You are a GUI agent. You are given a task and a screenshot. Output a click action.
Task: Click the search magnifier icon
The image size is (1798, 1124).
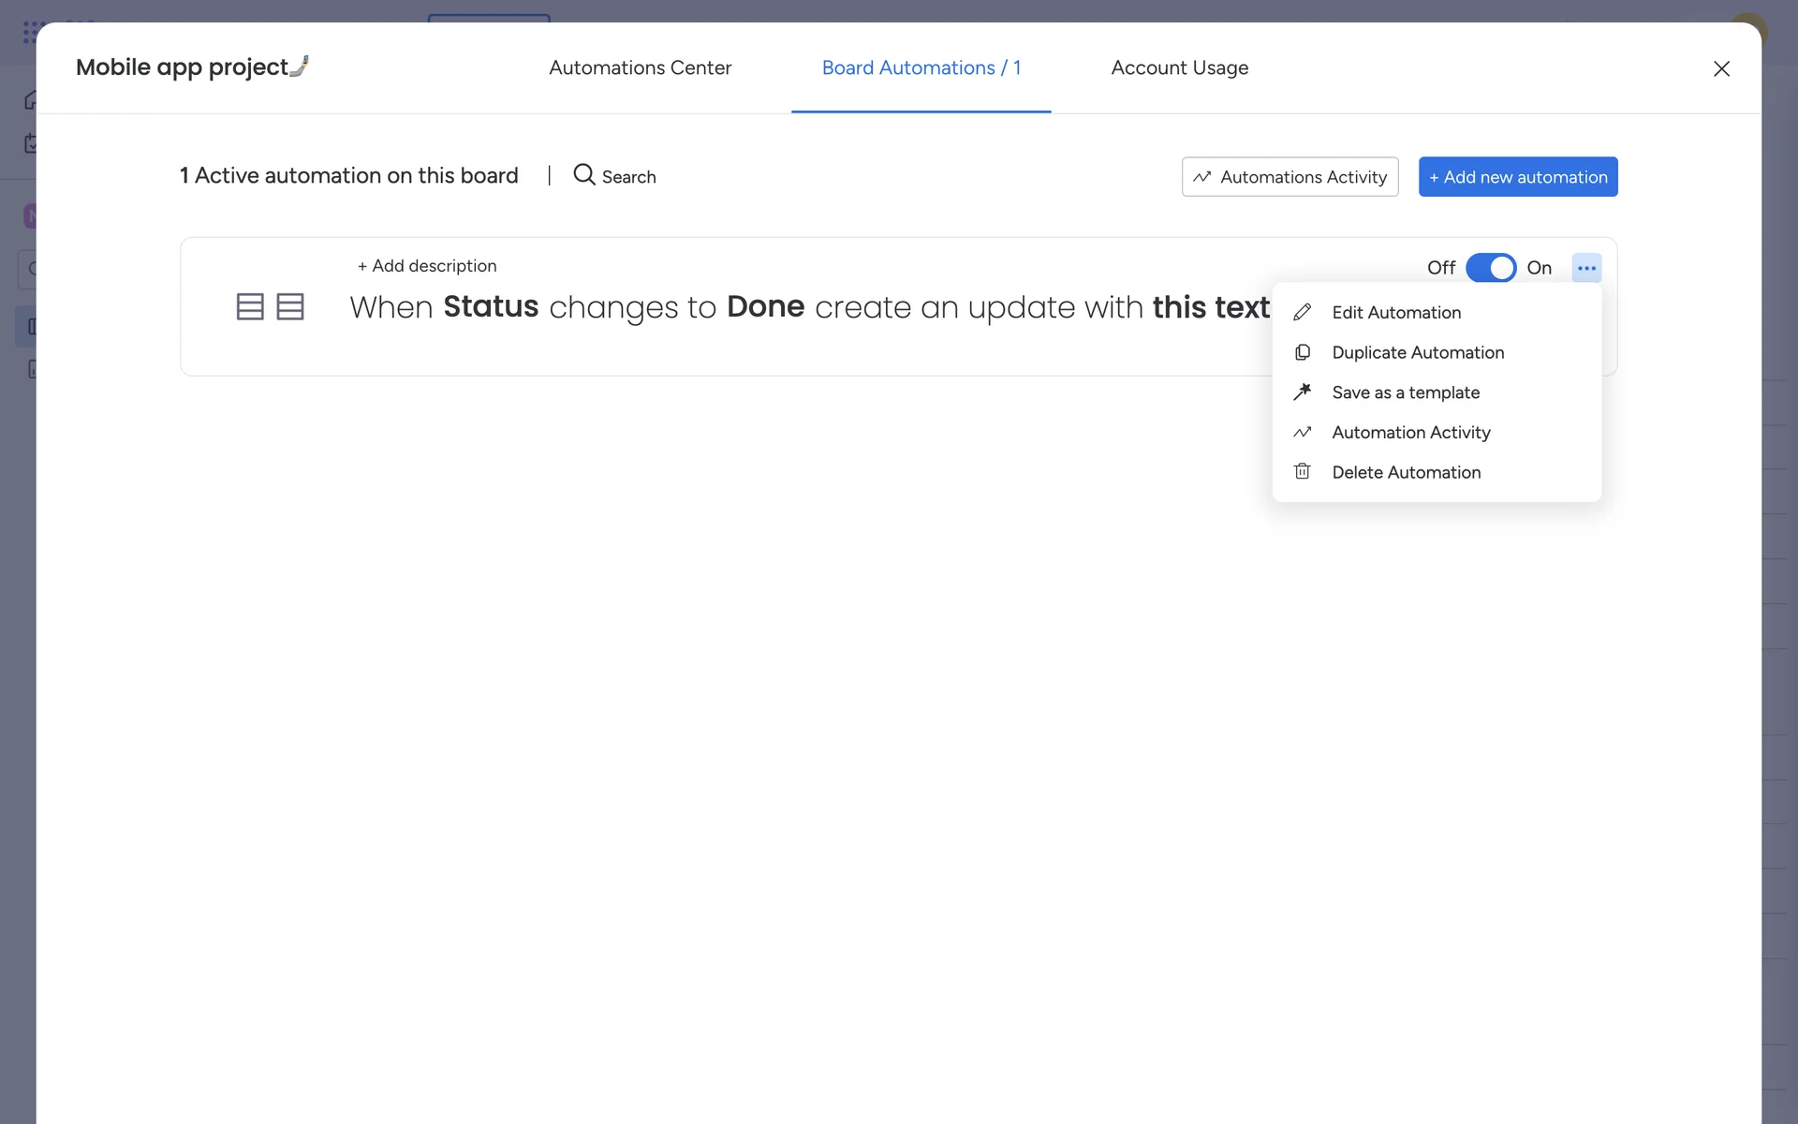(583, 175)
